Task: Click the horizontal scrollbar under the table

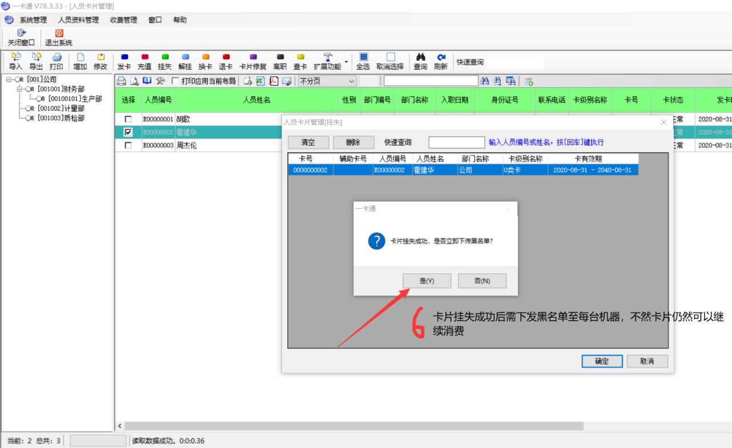Action: (x=354, y=426)
